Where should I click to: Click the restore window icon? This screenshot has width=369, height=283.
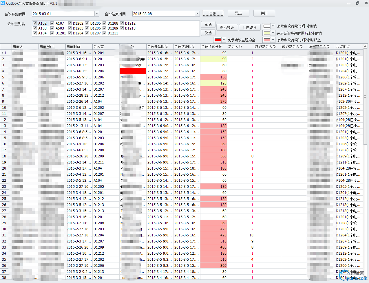(x=357, y=3)
